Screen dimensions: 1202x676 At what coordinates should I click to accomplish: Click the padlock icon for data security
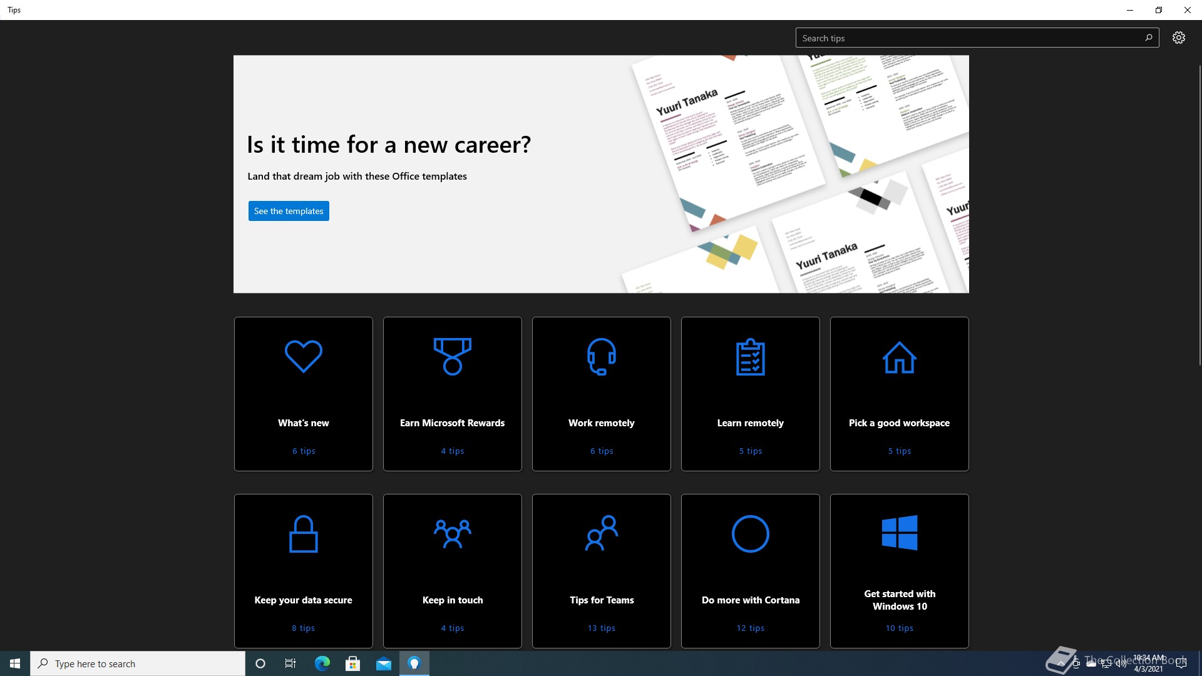[x=304, y=534]
